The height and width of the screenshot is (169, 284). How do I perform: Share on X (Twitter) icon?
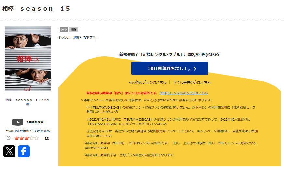9,151
